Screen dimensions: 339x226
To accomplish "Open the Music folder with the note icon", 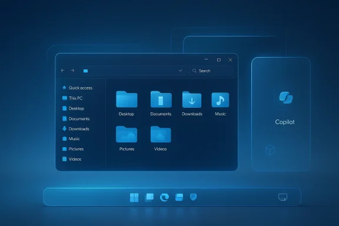I will click(x=220, y=99).
